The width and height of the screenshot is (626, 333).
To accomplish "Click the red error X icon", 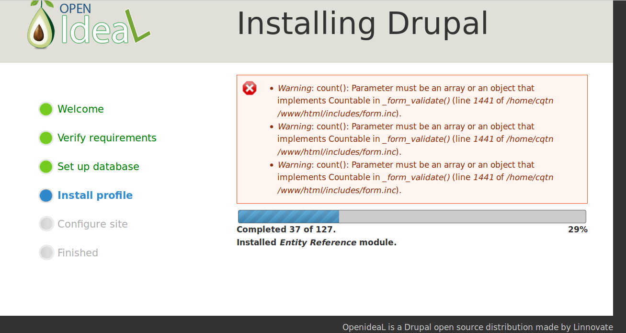I will point(250,88).
